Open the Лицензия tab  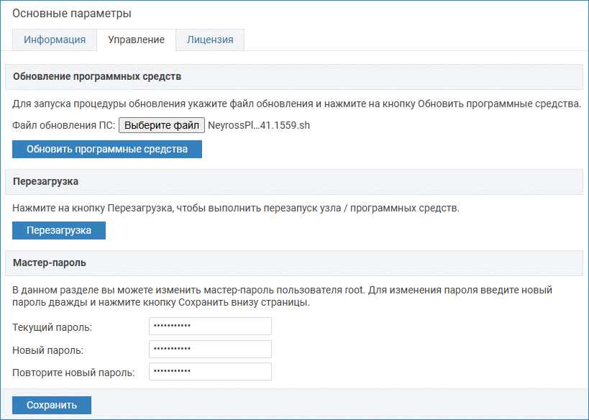click(210, 40)
